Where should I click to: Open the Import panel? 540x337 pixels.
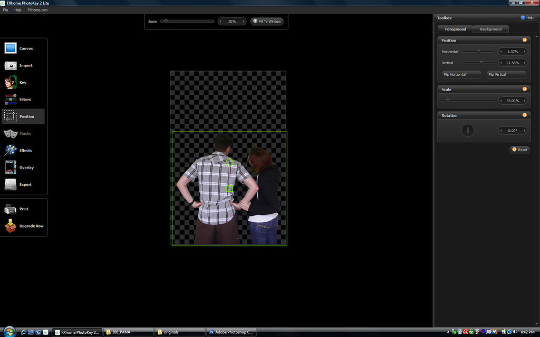pyautogui.click(x=21, y=65)
